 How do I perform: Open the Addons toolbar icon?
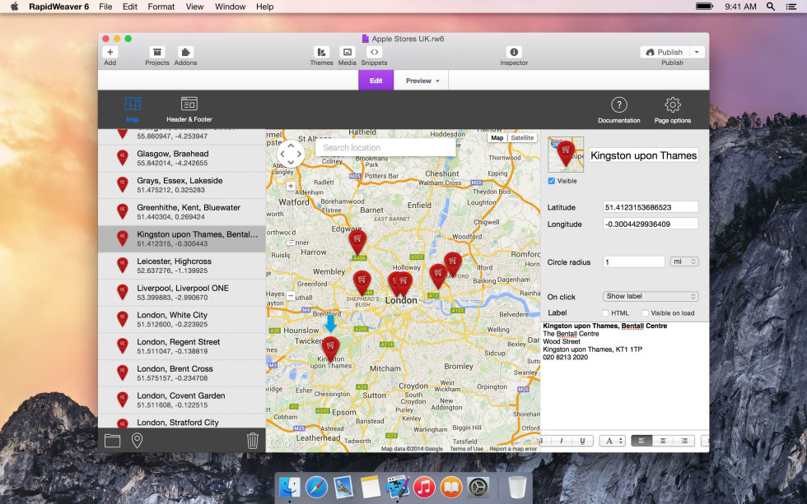point(185,52)
